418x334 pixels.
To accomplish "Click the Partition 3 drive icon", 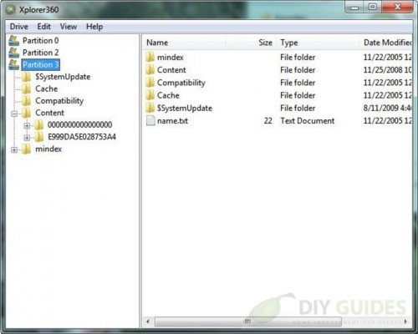I will pos(14,64).
